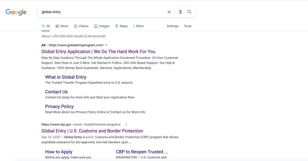
Task: Open the ad options arrow next to globalentryprogram.com
Action: click(106, 45)
